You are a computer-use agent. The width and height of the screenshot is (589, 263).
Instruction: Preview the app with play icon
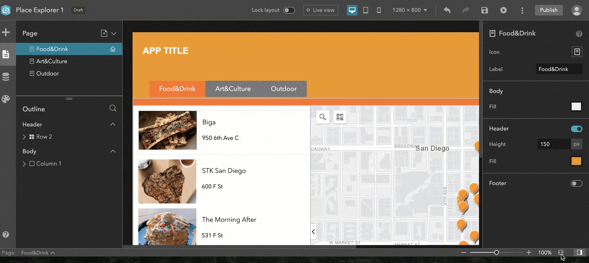coord(504,10)
